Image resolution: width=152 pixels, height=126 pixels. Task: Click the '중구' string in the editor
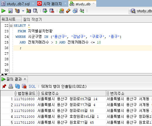click(x=114, y=37)
